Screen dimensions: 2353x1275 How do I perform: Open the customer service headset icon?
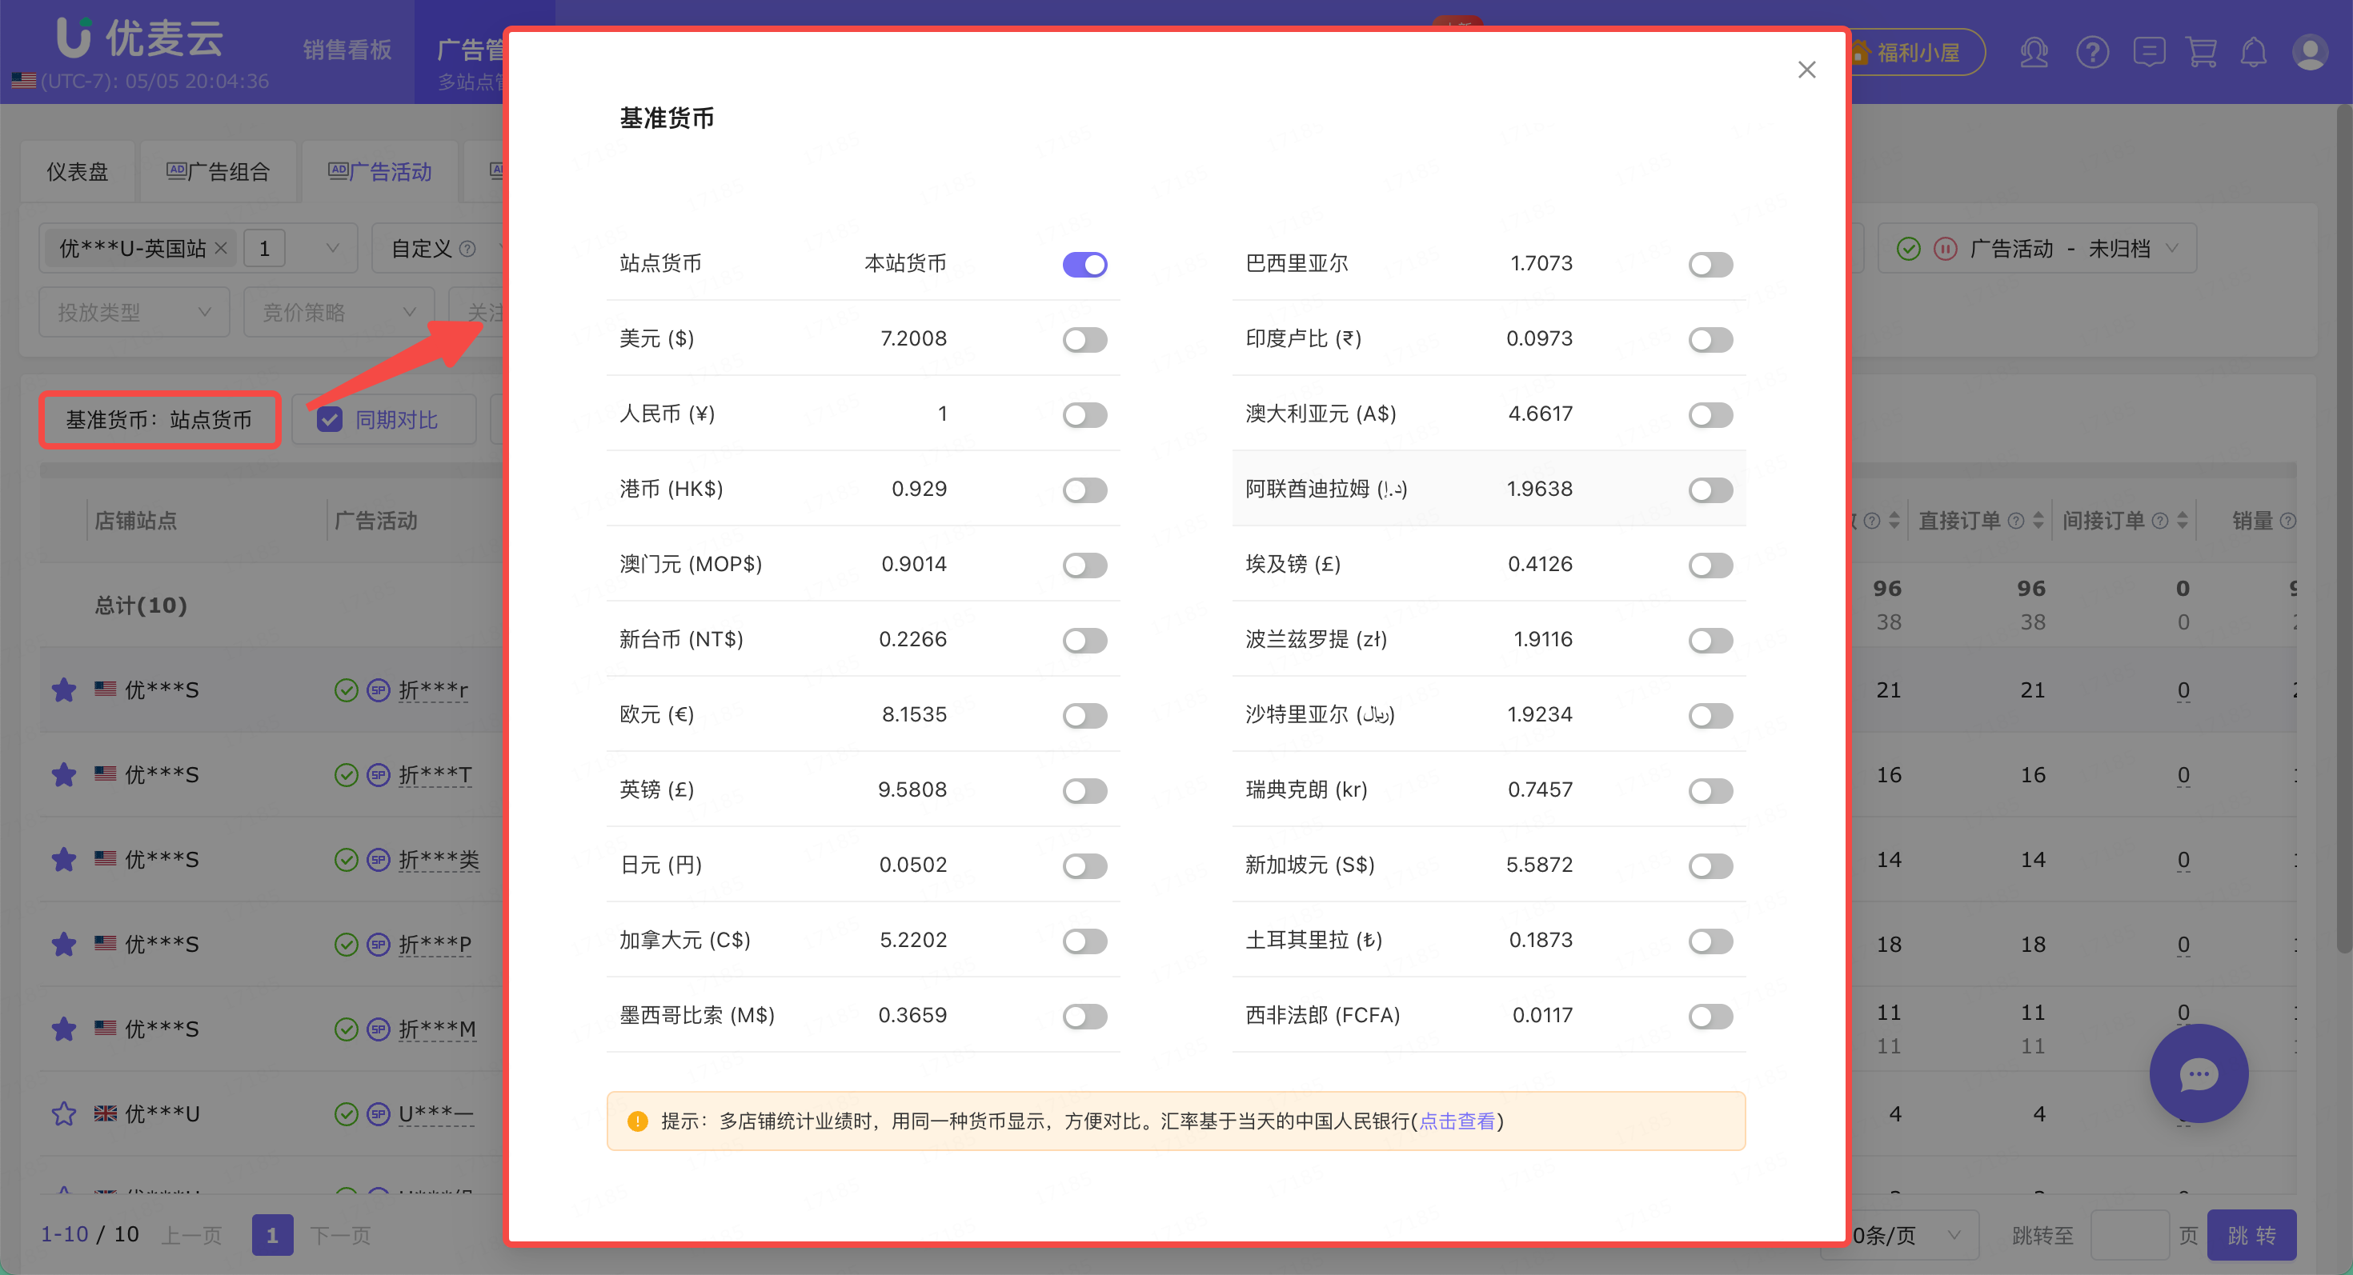2034,52
